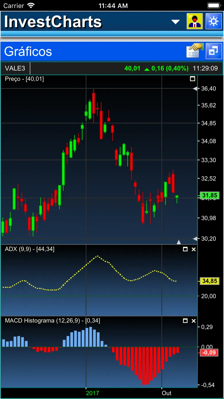Maximize the ADX indicator panel
Screen dimensions: 224x399
(x=185, y=249)
